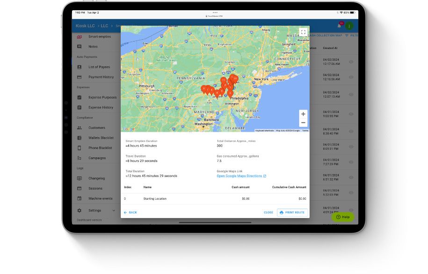The height and width of the screenshot is (274, 428).
Task: Zoom out on the route map
Action: click(303, 123)
